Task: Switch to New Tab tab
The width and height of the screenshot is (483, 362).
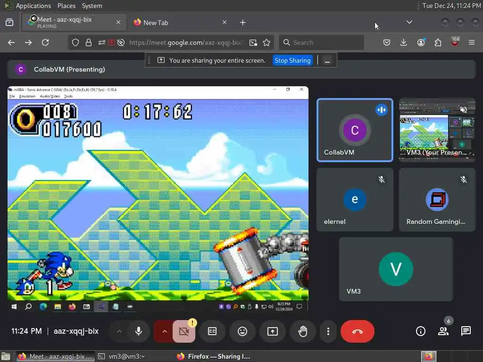Action: pyautogui.click(x=180, y=23)
